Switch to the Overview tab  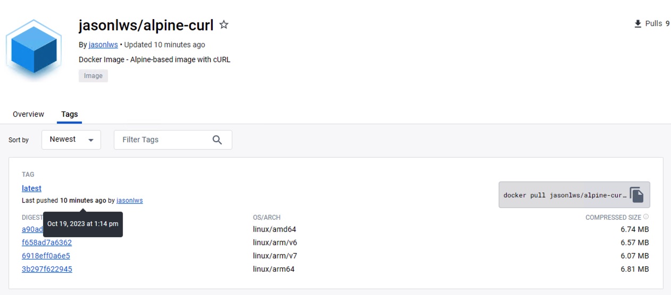[28, 114]
